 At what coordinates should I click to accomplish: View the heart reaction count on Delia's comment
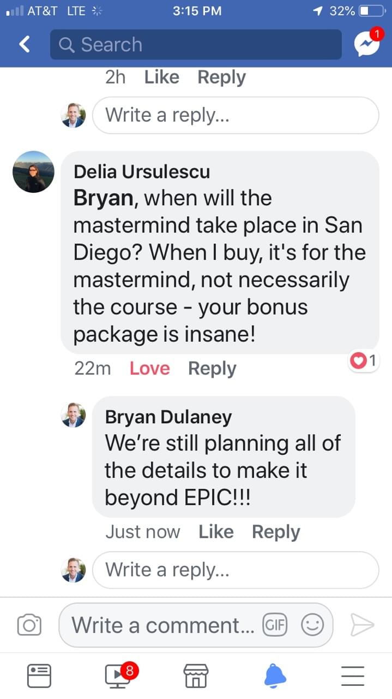(x=364, y=360)
